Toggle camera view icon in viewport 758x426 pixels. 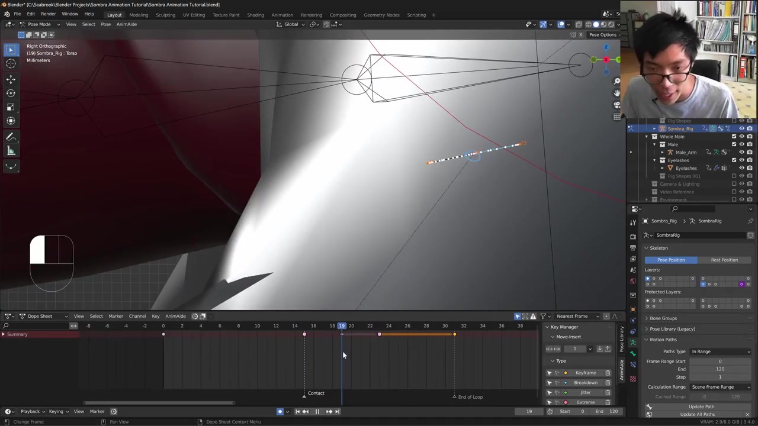[617, 105]
